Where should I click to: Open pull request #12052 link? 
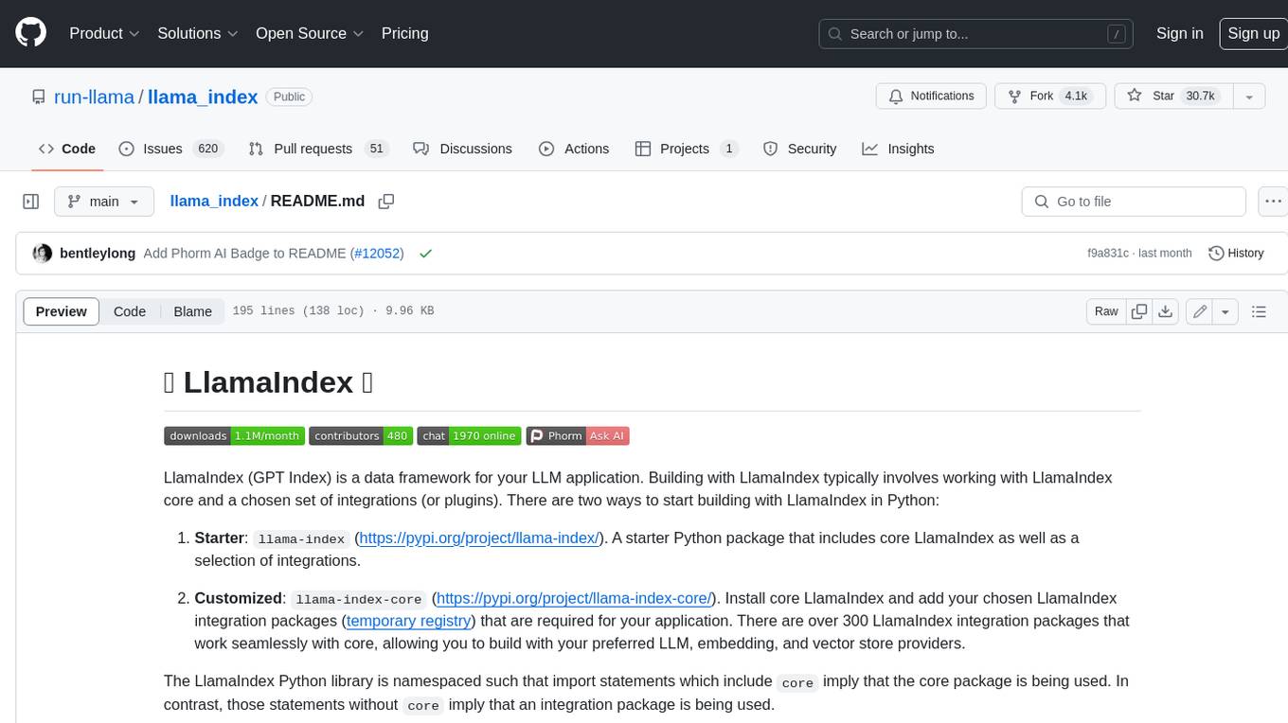pyautogui.click(x=376, y=254)
